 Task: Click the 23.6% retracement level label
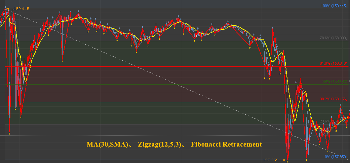tap(334, 121)
